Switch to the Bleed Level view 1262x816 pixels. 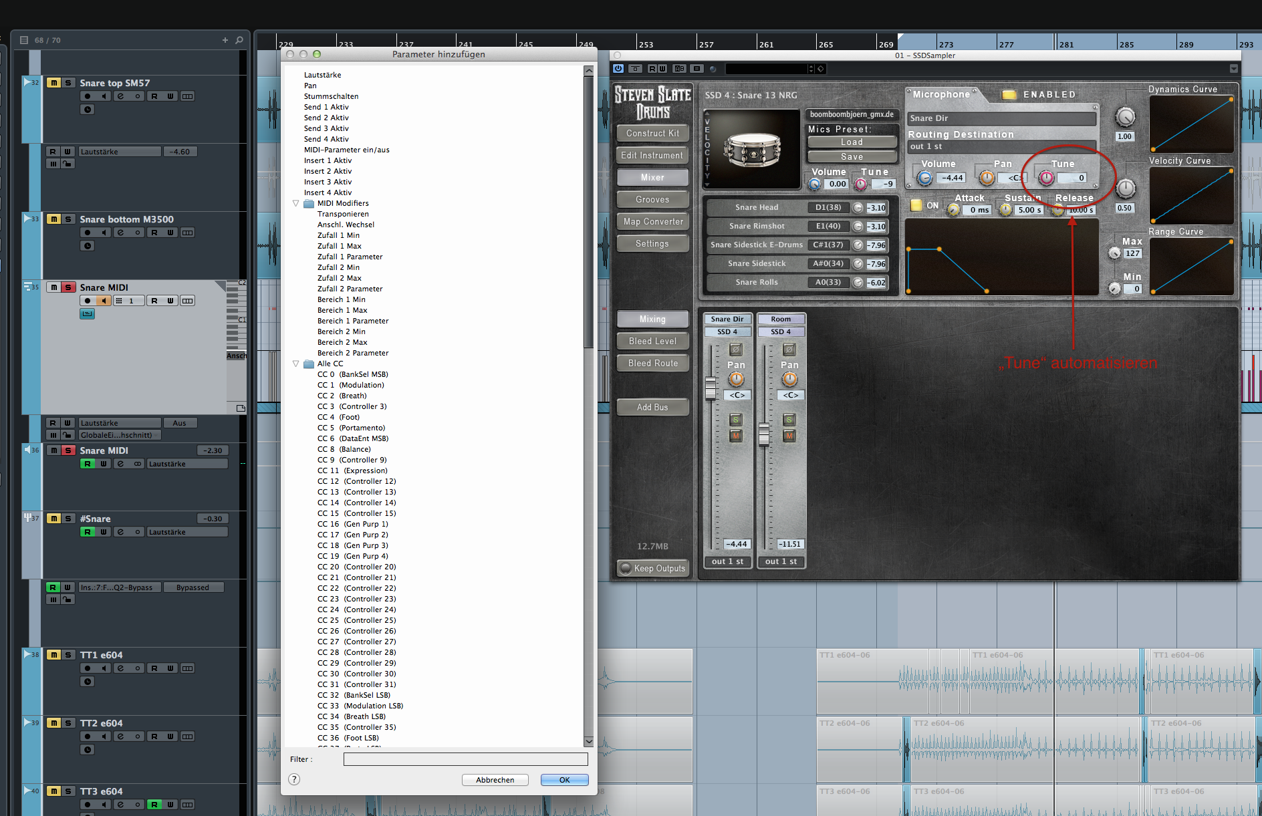pos(653,342)
